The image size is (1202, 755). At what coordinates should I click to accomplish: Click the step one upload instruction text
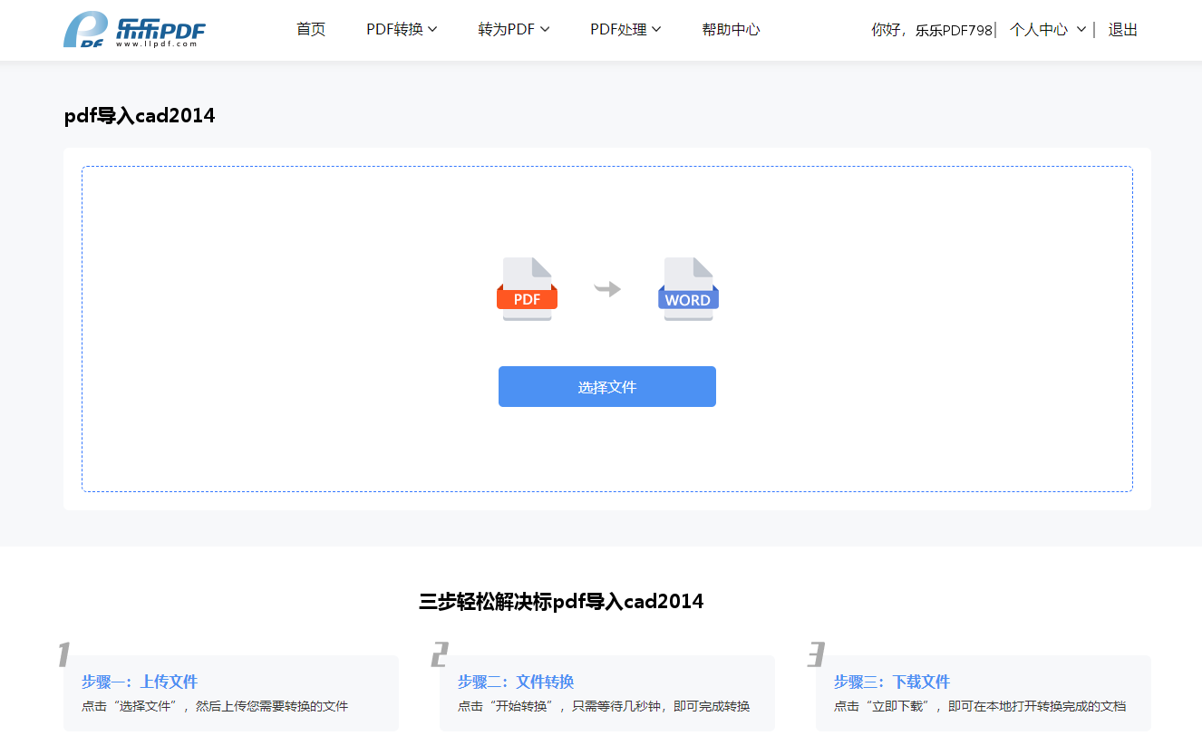click(215, 706)
